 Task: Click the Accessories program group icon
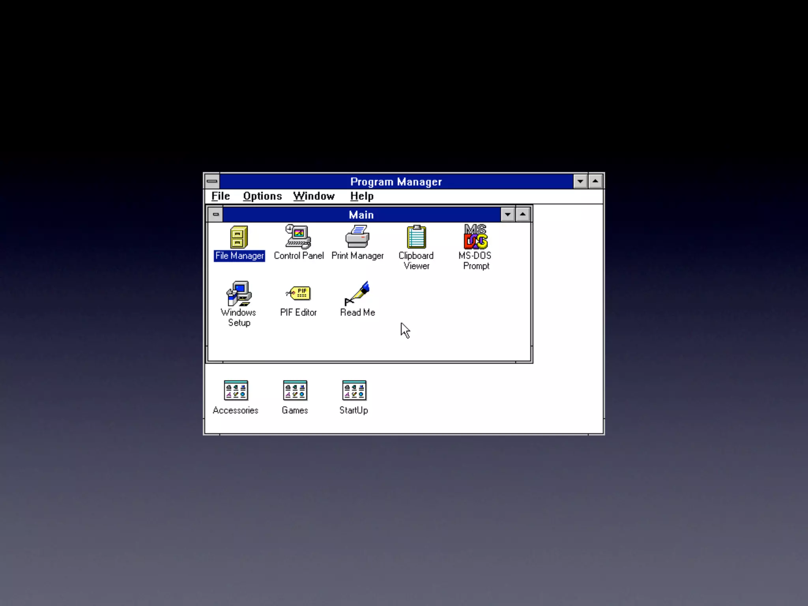(x=236, y=390)
